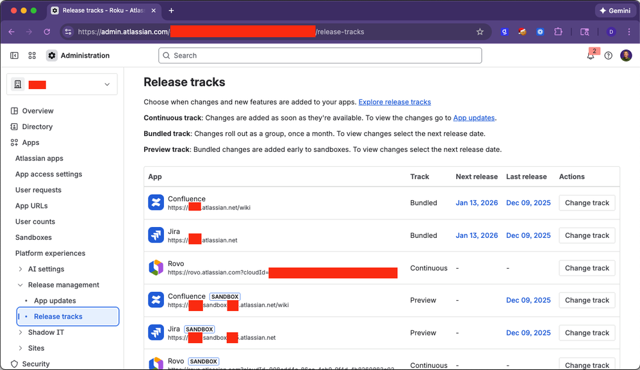This screenshot has width=640, height=370.
Task: Open the notifications bell icon
Action: [x=590, y=56]
